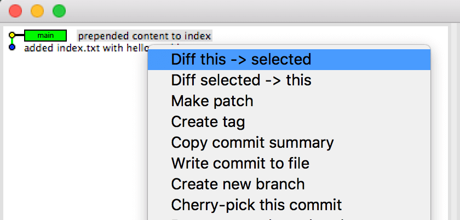The image size is (460, 220).
Task: Click the green line joining the commits
Action: pyautogui.click(x=12, y=42)
